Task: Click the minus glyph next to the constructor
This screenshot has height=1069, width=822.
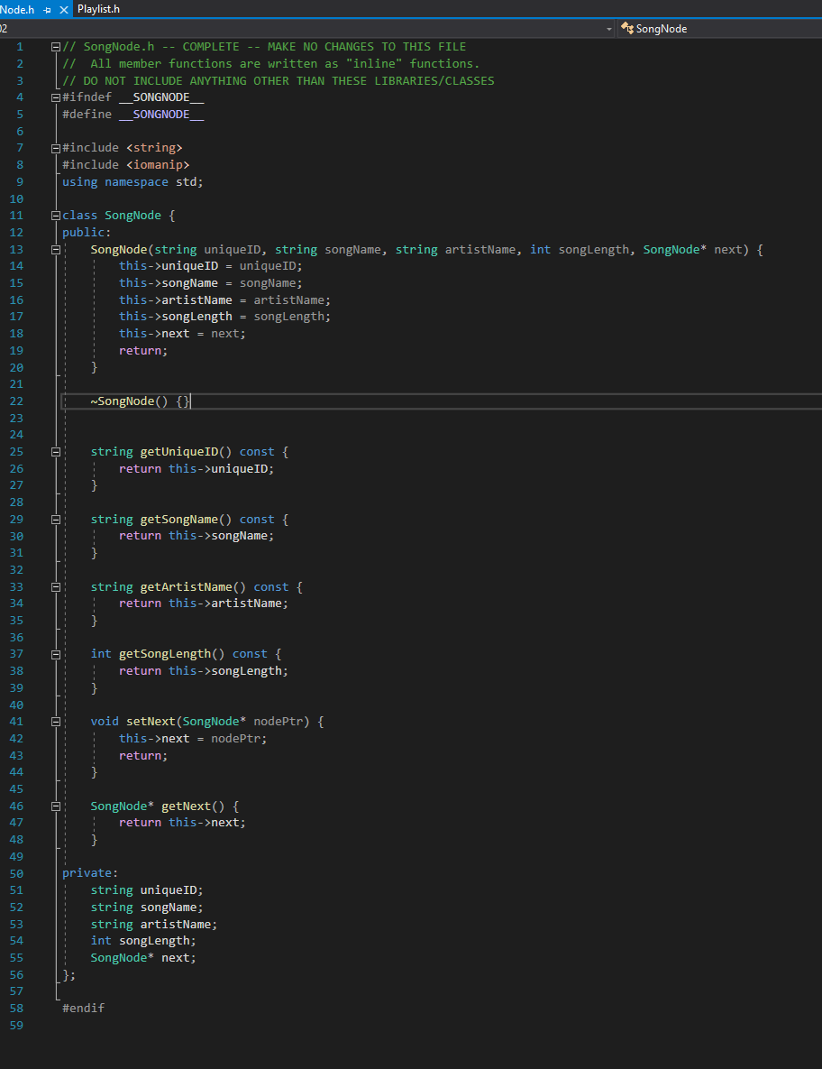Action: [x=55, y=249]
